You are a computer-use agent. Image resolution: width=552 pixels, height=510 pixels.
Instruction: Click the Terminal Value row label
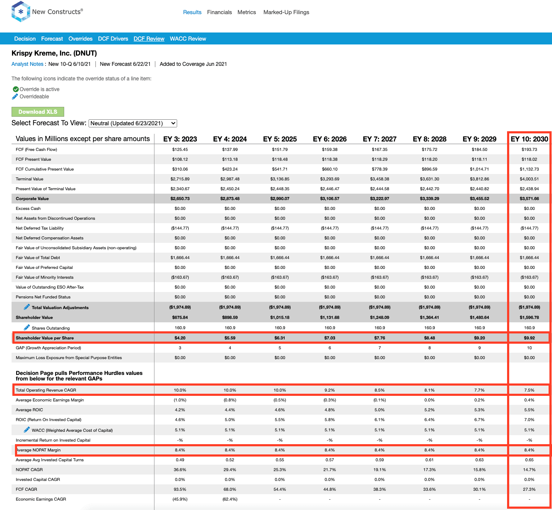(x=30, y=179)
